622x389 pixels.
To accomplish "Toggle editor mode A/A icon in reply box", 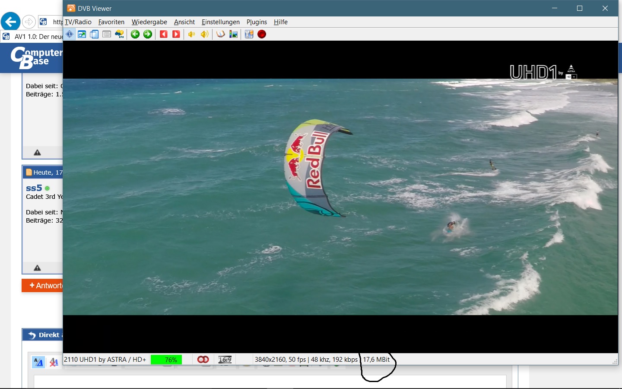I will click(38, 362).
